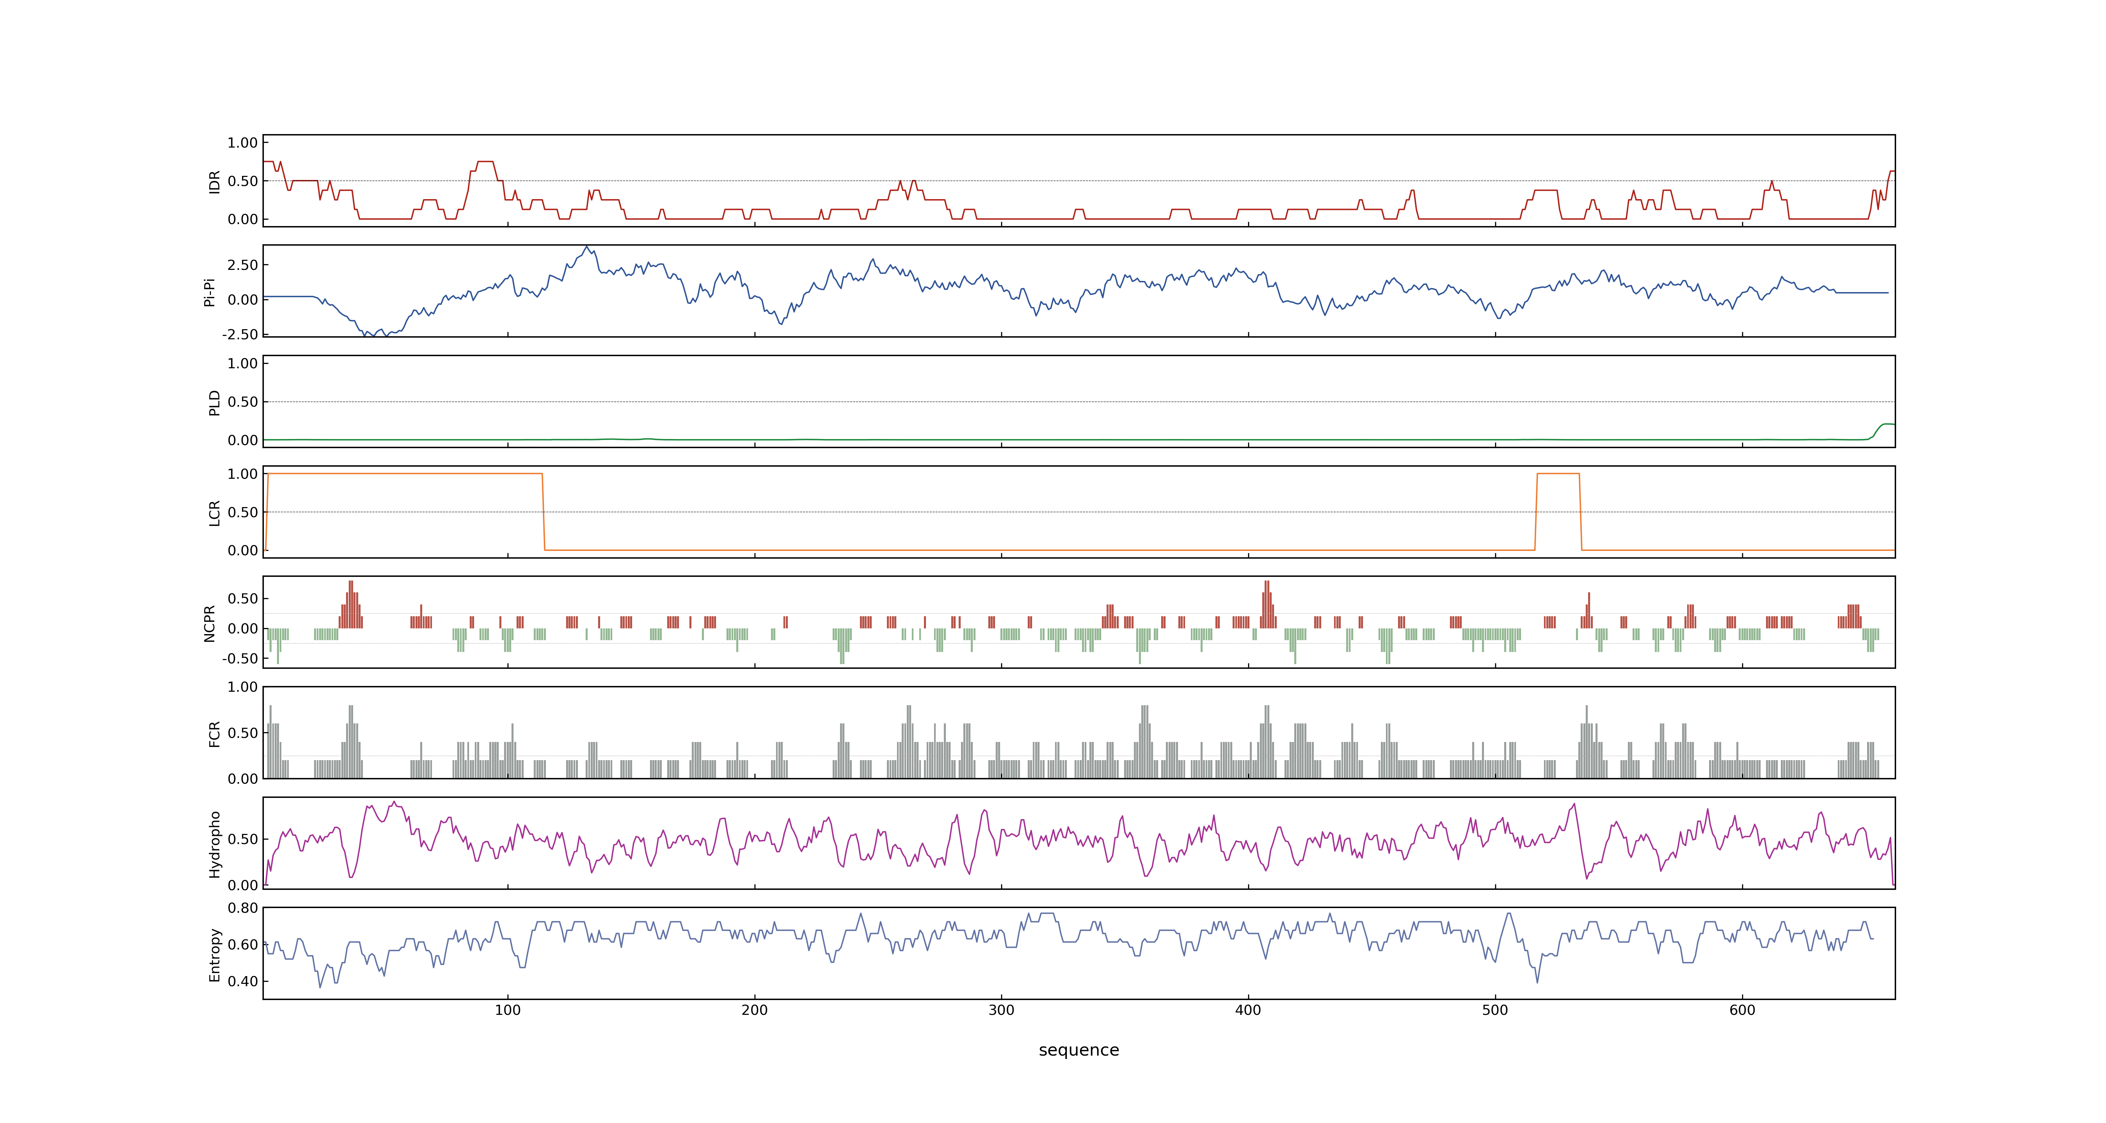Viewport: 2106px width, 1123px height.
Task: Click the 1.00 tick of the PLD panel
Action: pyautogui.click(x=243, y=364)
